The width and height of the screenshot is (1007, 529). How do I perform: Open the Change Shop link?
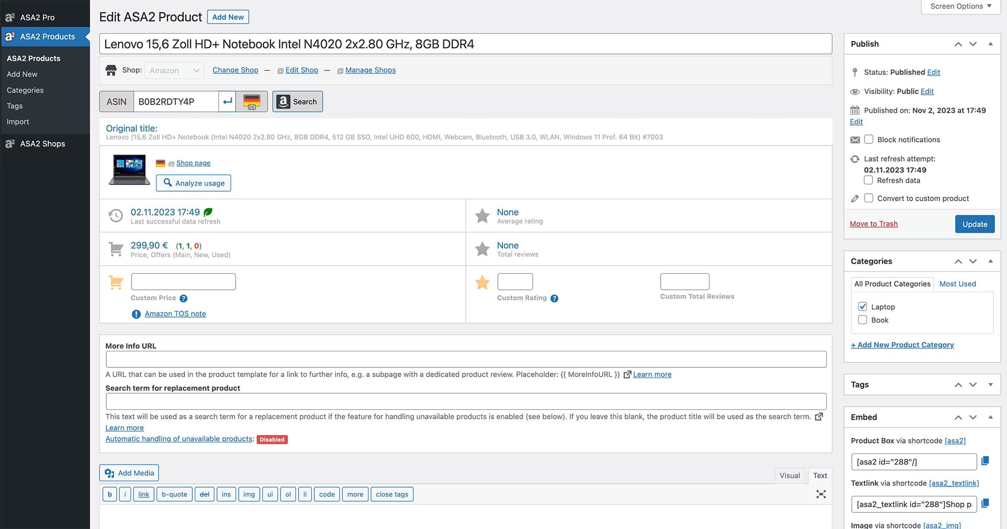tap(235, 70)
